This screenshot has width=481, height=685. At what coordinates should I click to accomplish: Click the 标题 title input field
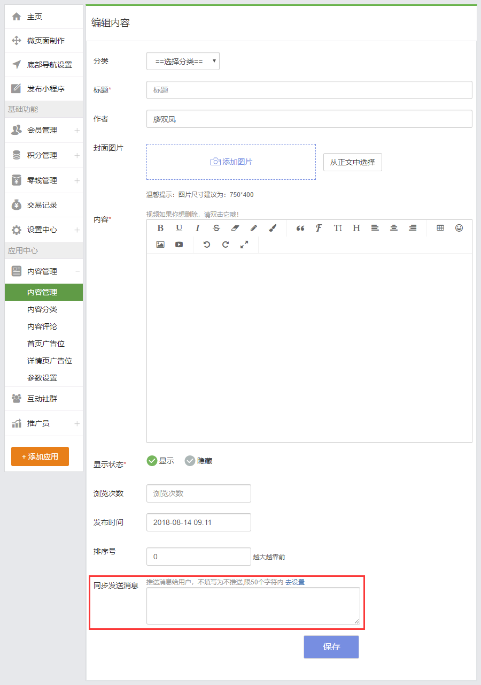coord(309,90)
